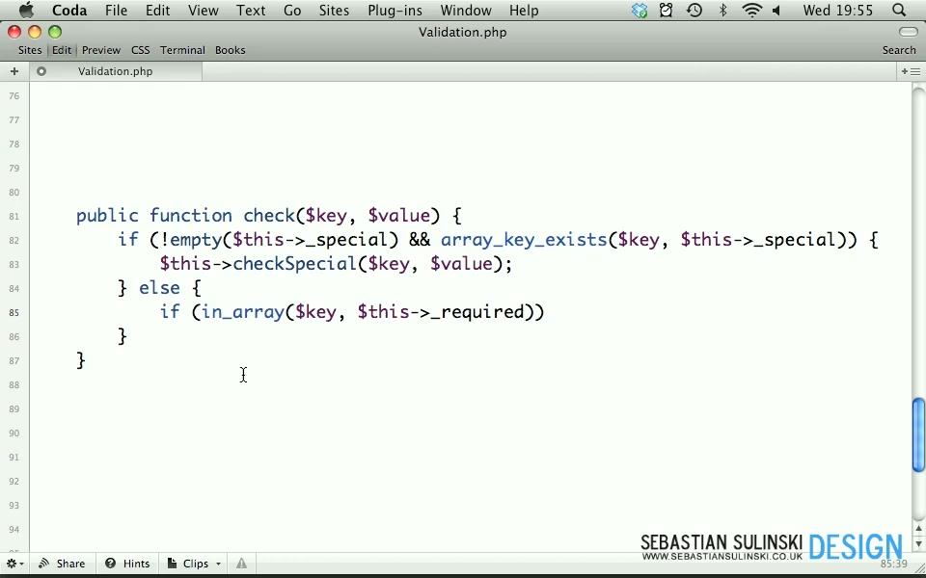
Task: Click the Bluetooth status icon
Action: (722, 10)
